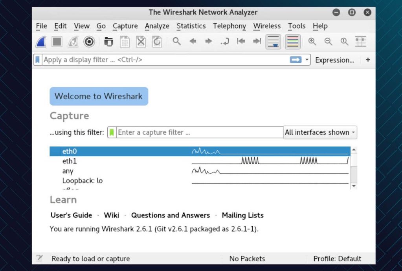
Task: Open the Edit menu
Action: (x=60, y=26)
